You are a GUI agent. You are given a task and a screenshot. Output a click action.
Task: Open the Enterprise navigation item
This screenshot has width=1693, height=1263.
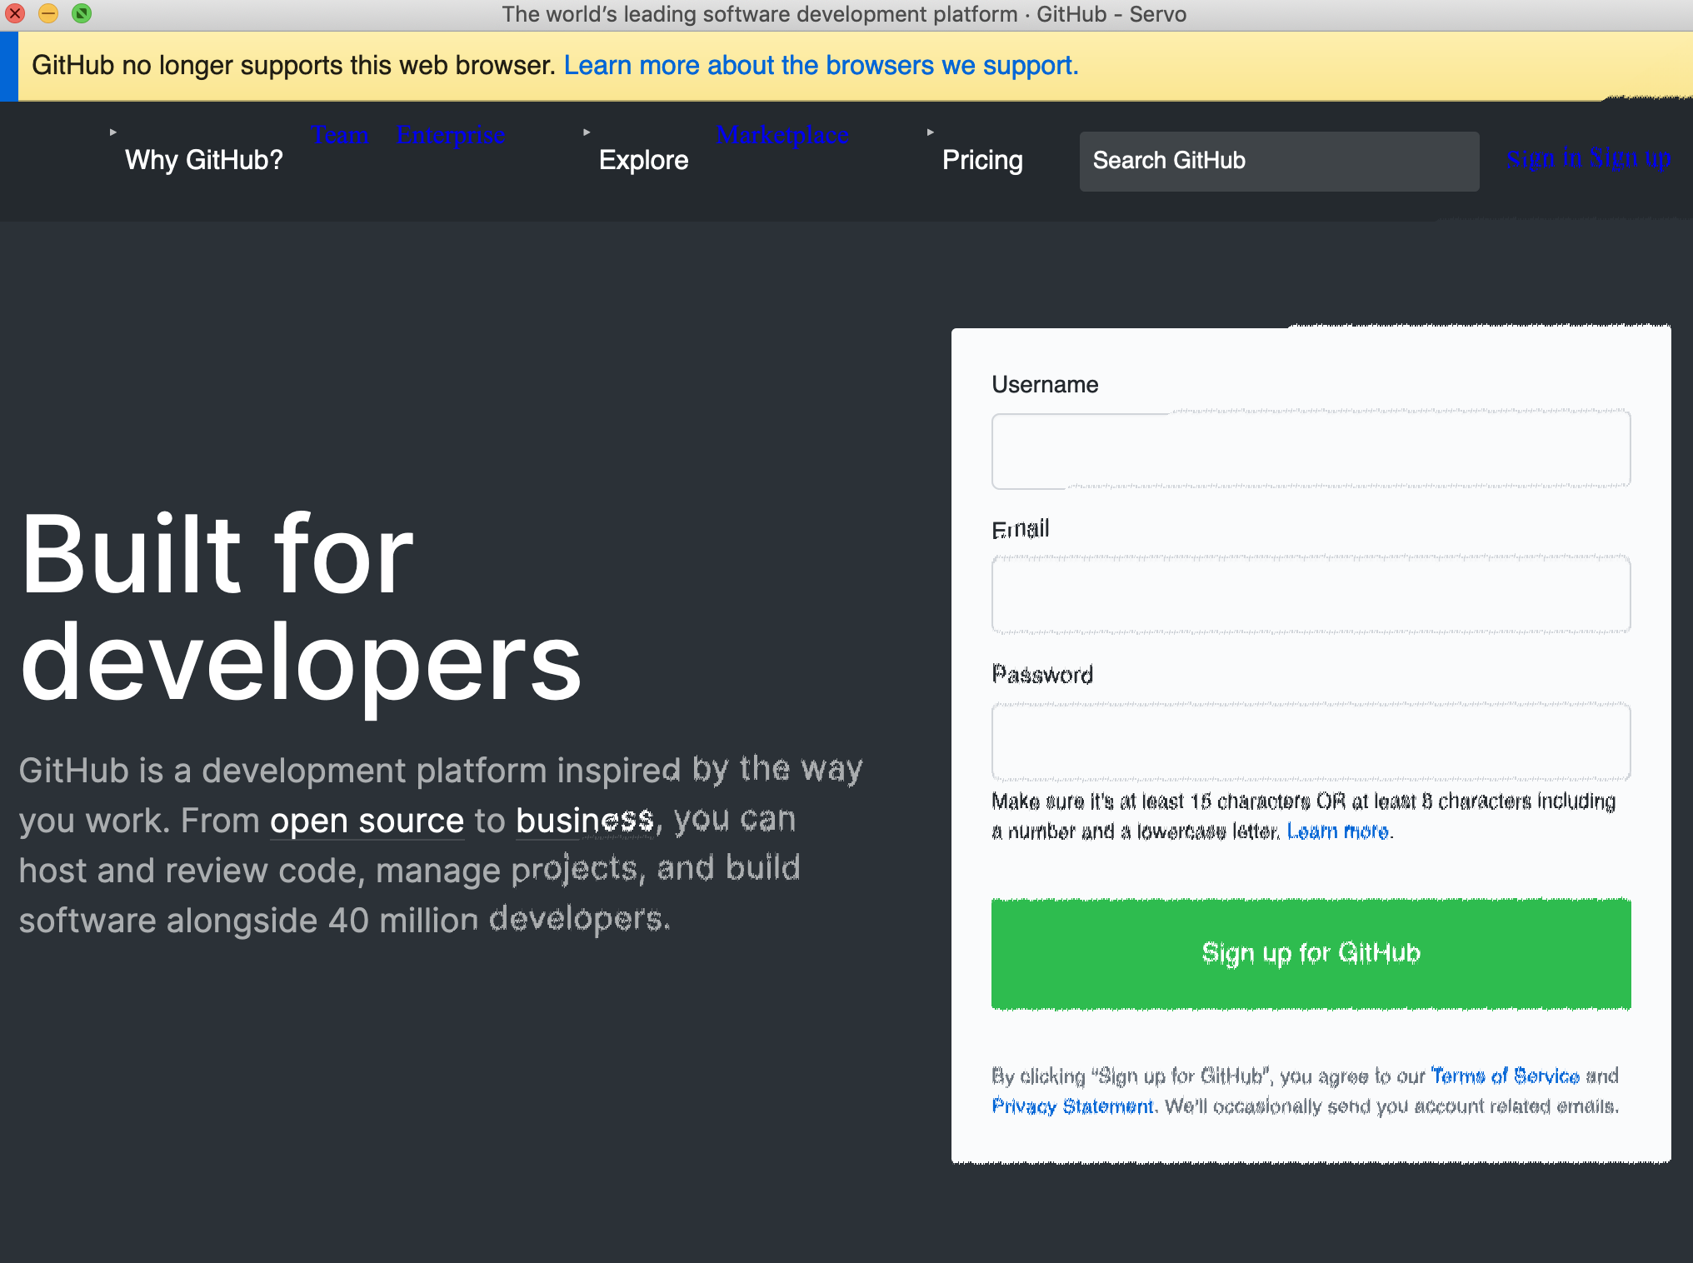pyautogui.click(x=451, y=134)
